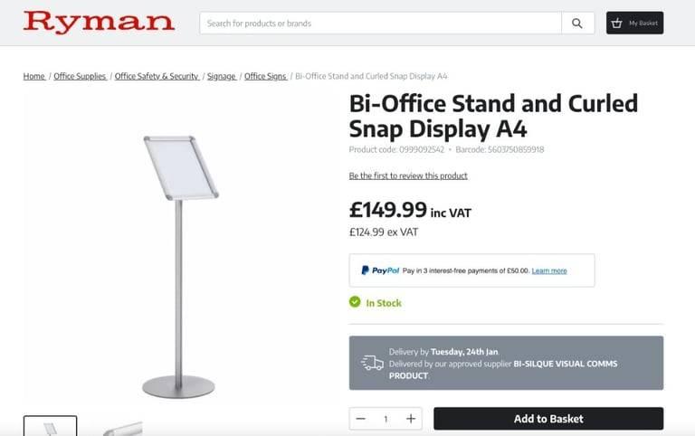Click the search magnifier icon
This screenshot has width=695, height=436.
click(x=577, y=24)
